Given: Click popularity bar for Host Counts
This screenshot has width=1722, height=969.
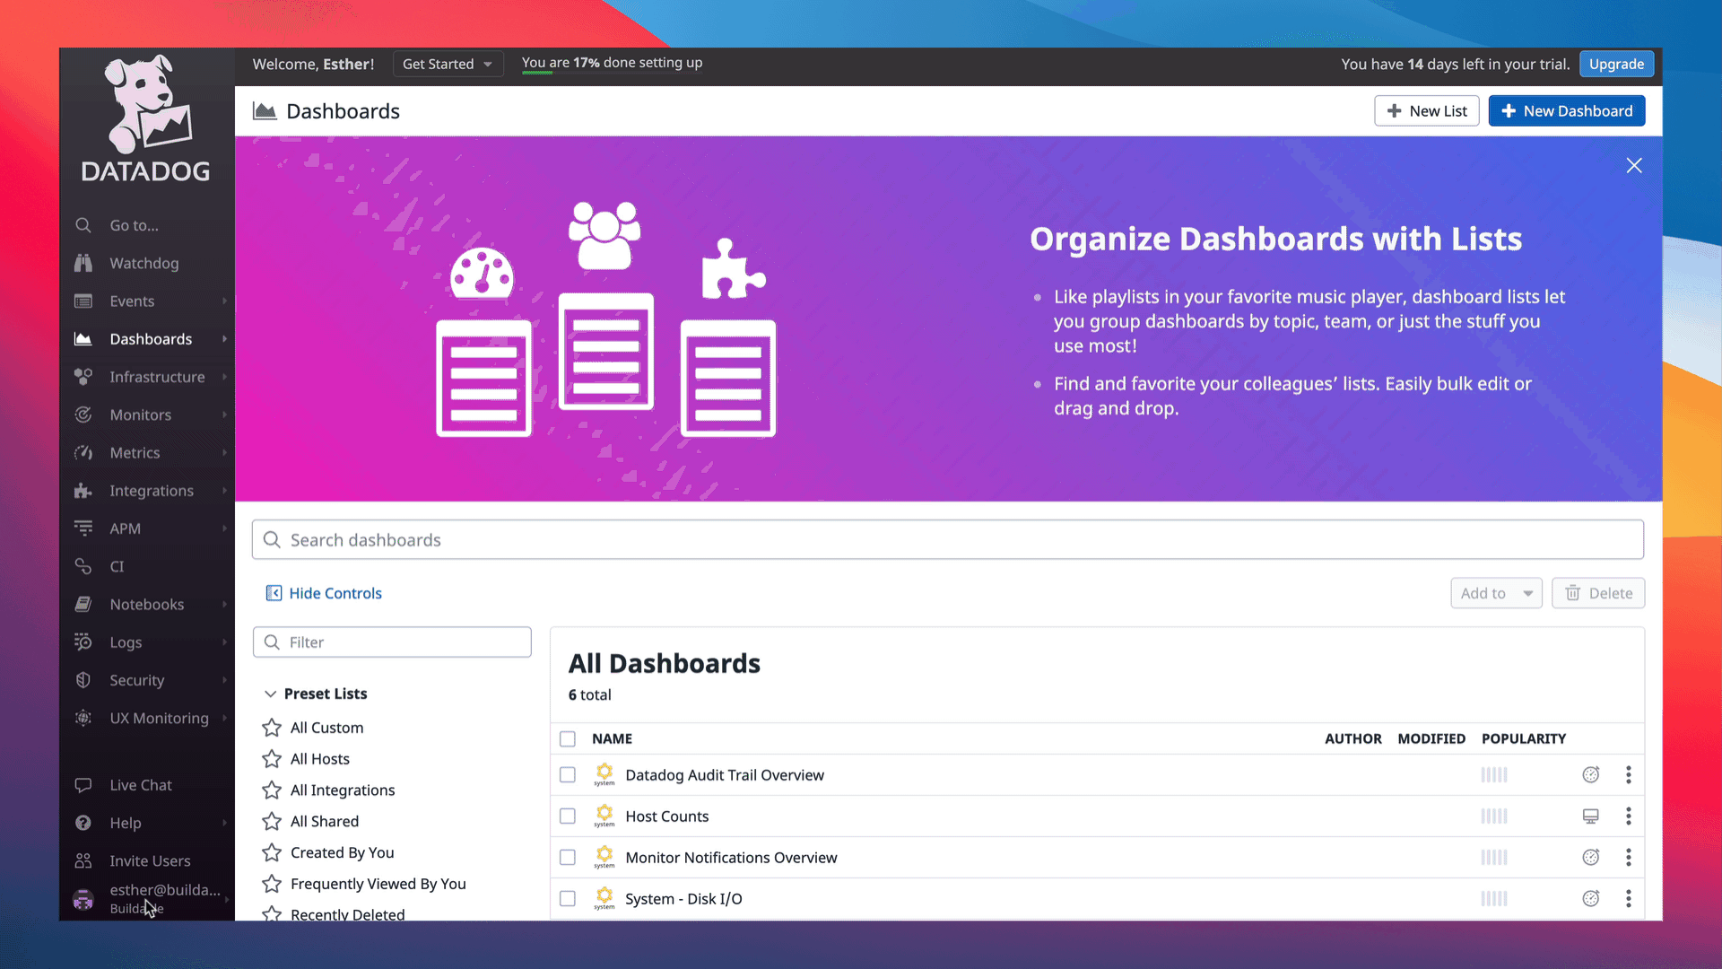Looking at the screenshot, I should 1494,816.
